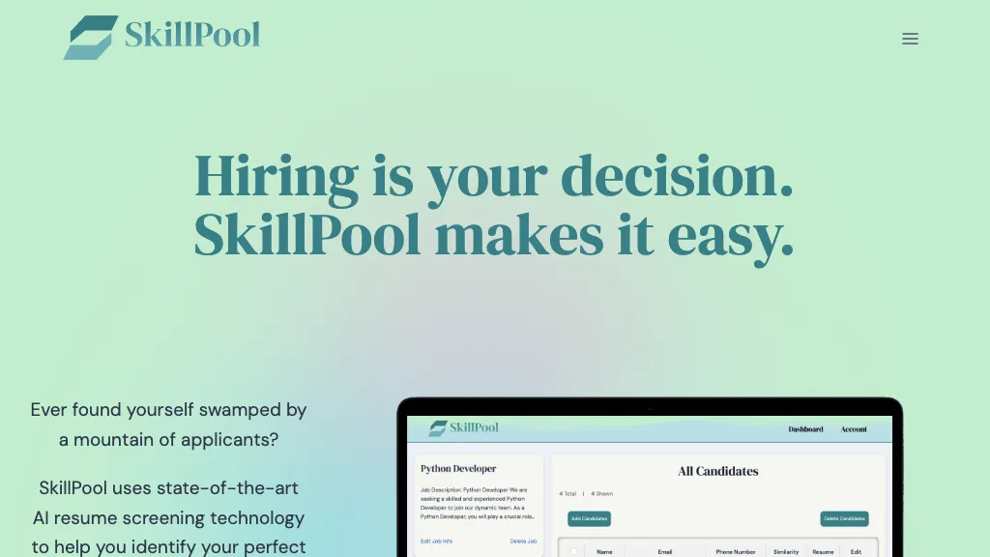Click the Edit Job Info link
The height and width of the screenshot is (557, 990).
click(436, 541)
